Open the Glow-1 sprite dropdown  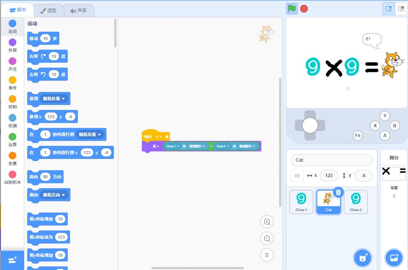pos(173,146)
